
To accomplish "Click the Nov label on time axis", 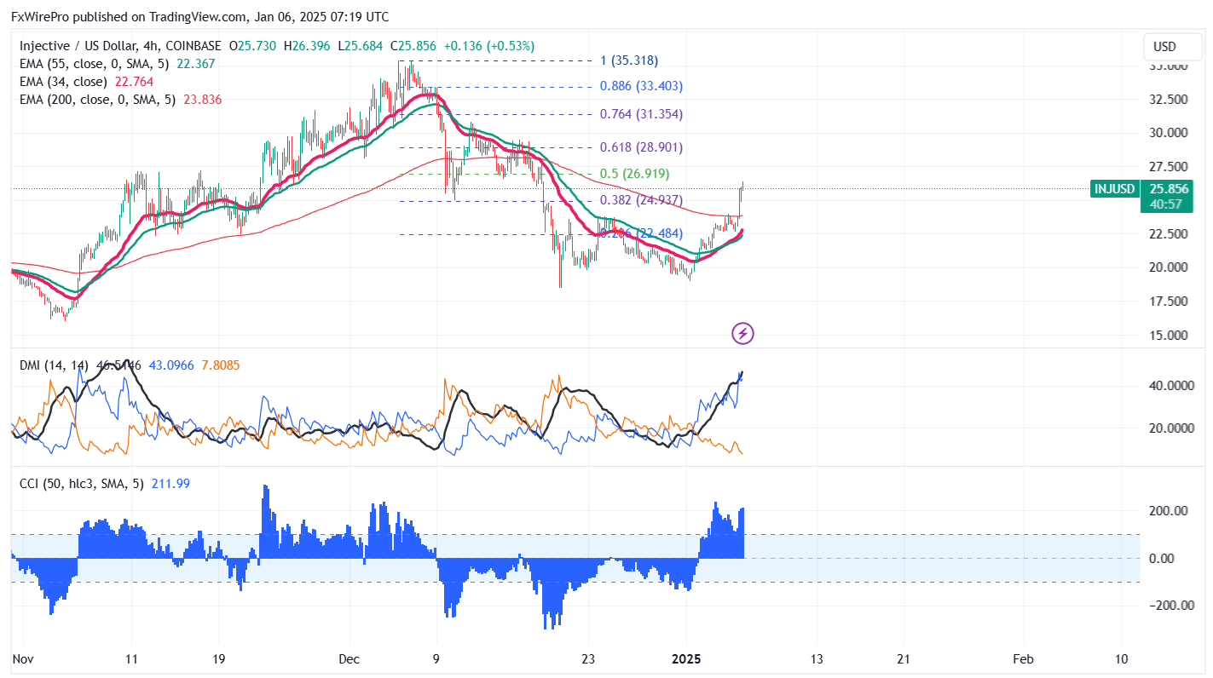I will tap(25, 659).
